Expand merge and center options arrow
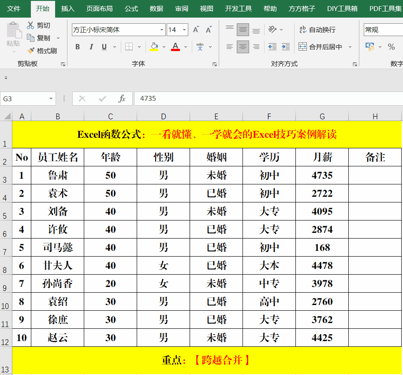This screenshot has height=375, width=403. click(350, 47)
